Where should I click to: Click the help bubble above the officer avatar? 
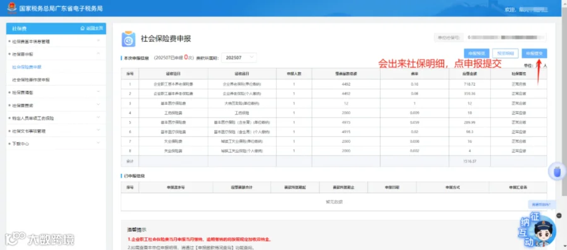(541, 205)
